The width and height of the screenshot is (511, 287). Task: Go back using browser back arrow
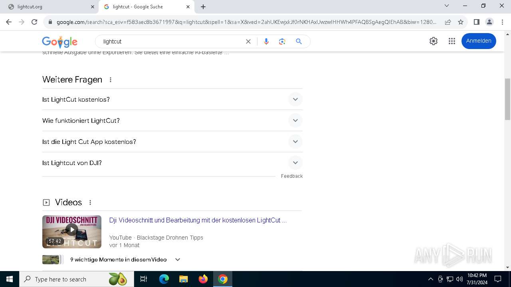pos(9,22)
